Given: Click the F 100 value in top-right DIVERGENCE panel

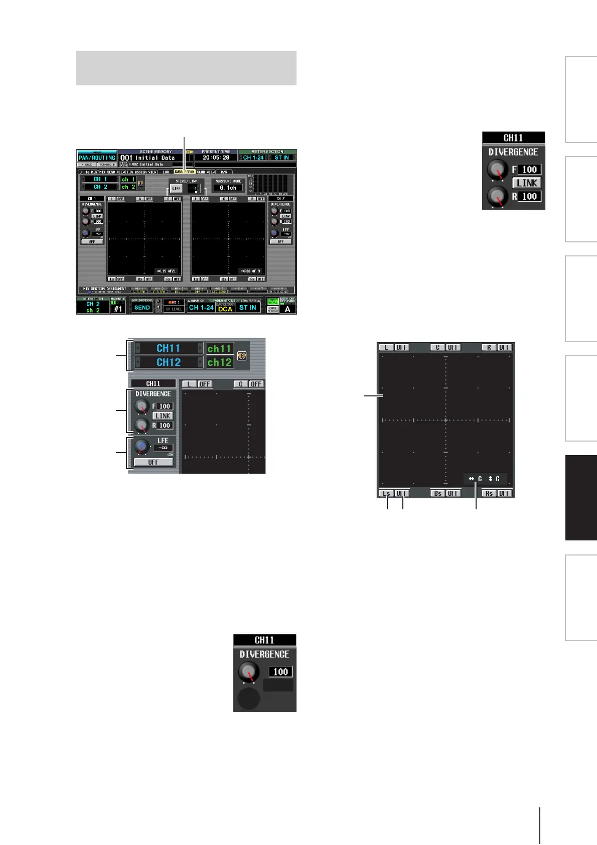Looking at the screenshot, I should click(530, 170).
